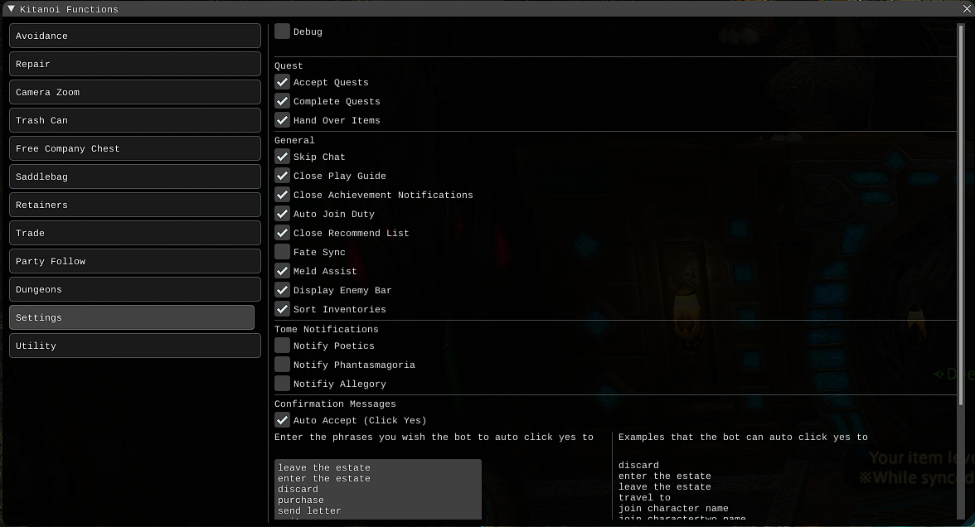Disable the Accept Quests checkbox

283,82
